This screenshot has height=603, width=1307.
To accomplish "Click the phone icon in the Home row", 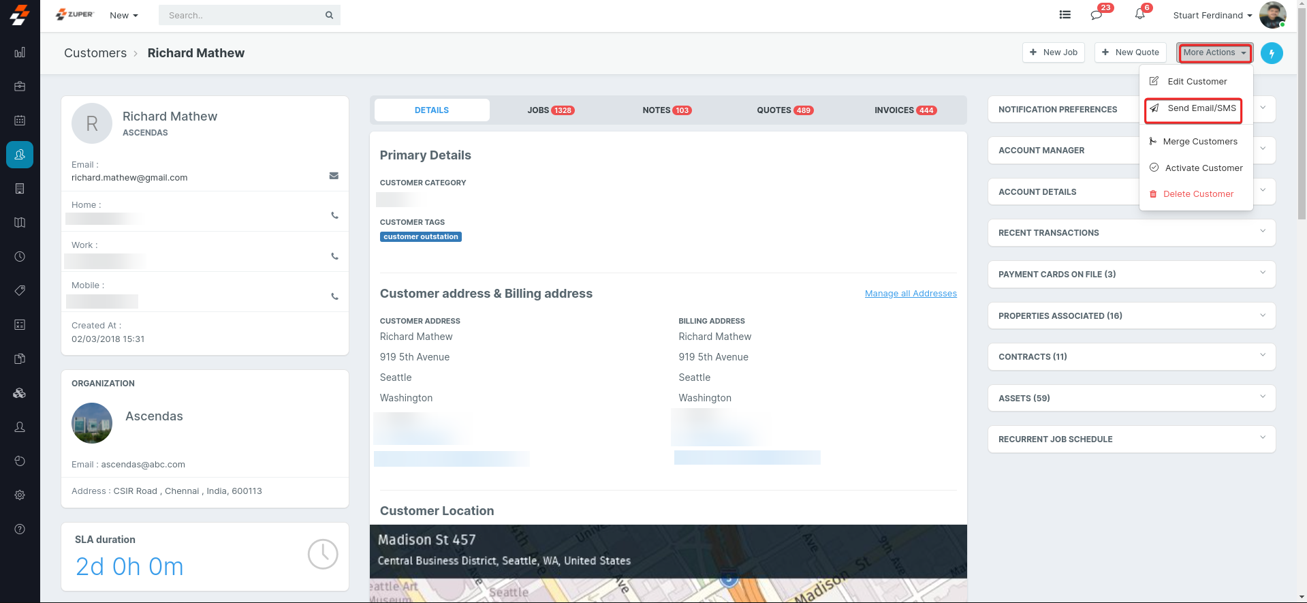I will (334, 215).
